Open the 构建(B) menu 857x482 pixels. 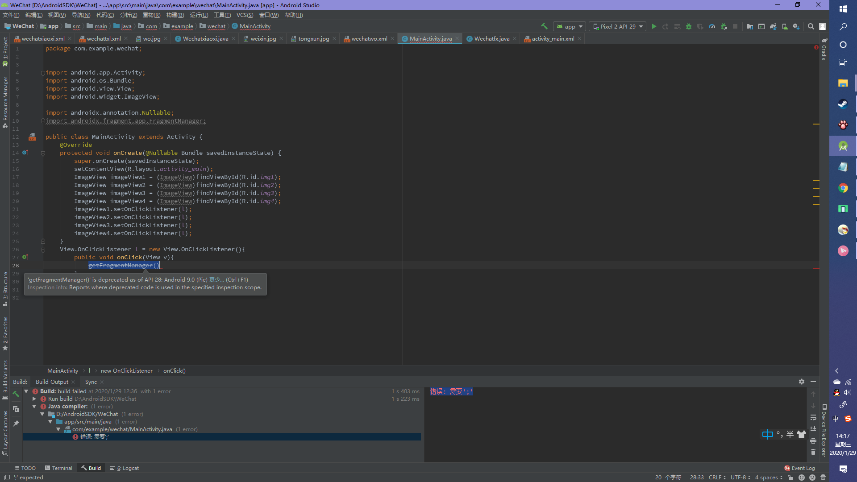coord(175,15)
